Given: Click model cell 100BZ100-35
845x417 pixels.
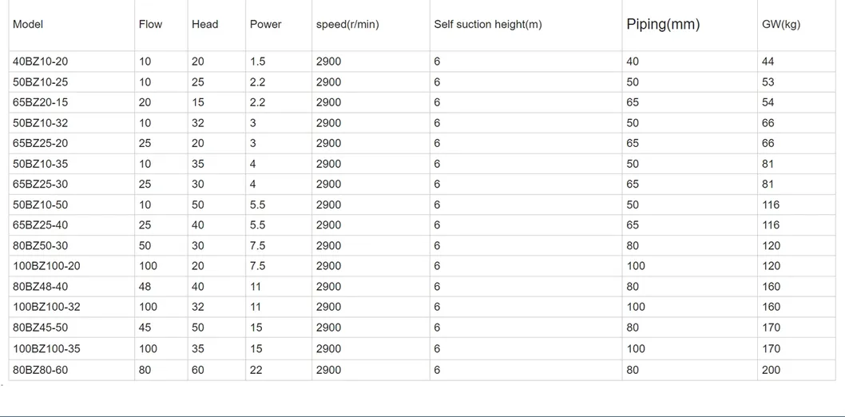Looking at the screenshot, I should pyautogui.click(x=46, y=349).
